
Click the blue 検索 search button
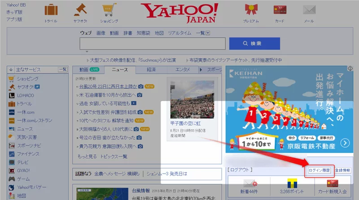(254, 43)
